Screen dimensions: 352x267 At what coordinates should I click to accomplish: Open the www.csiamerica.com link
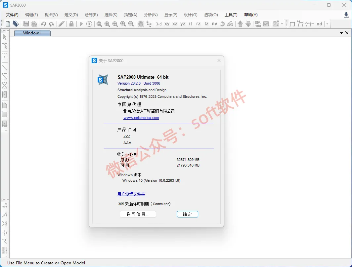[141, 118]
